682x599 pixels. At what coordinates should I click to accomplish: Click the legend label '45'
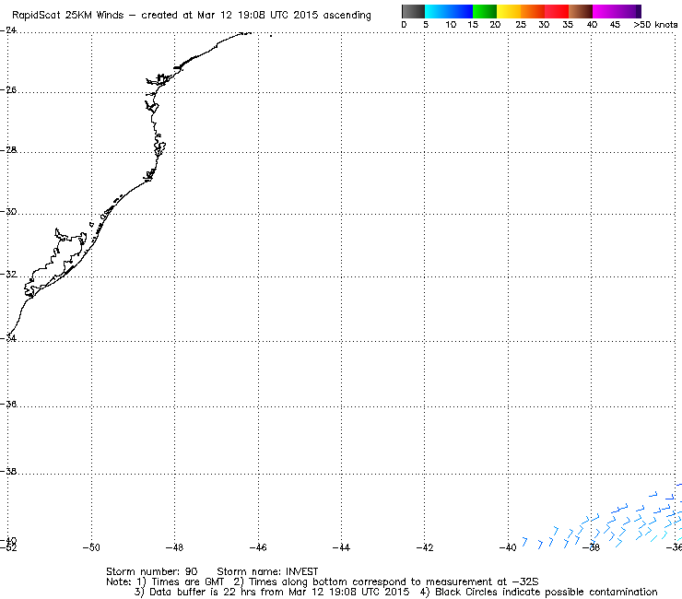click(615, 25)
